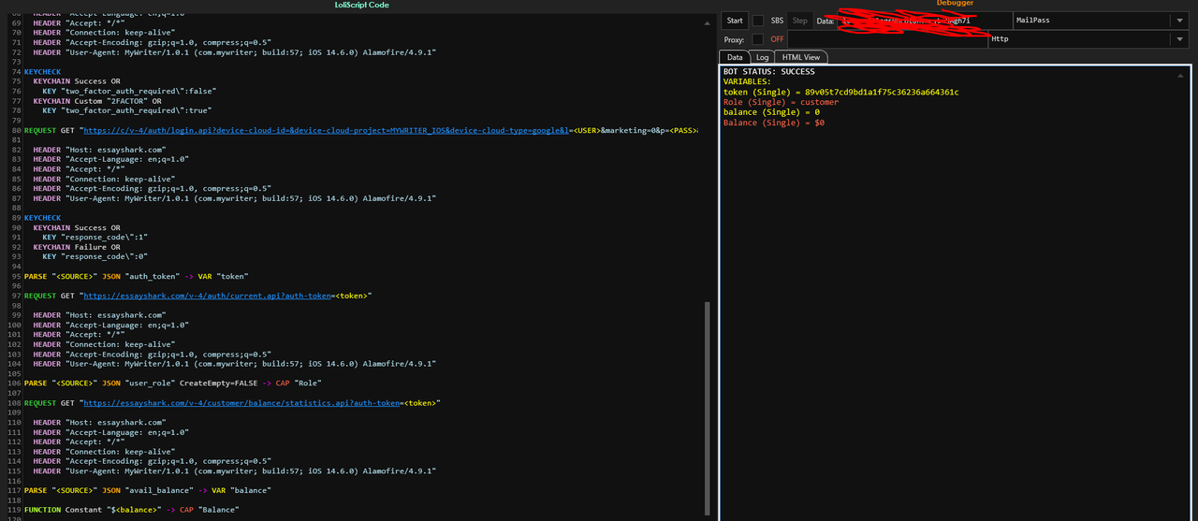
Task: Click the token (Single) variable line
Action: pyautogui.click(x=840, y=93)
